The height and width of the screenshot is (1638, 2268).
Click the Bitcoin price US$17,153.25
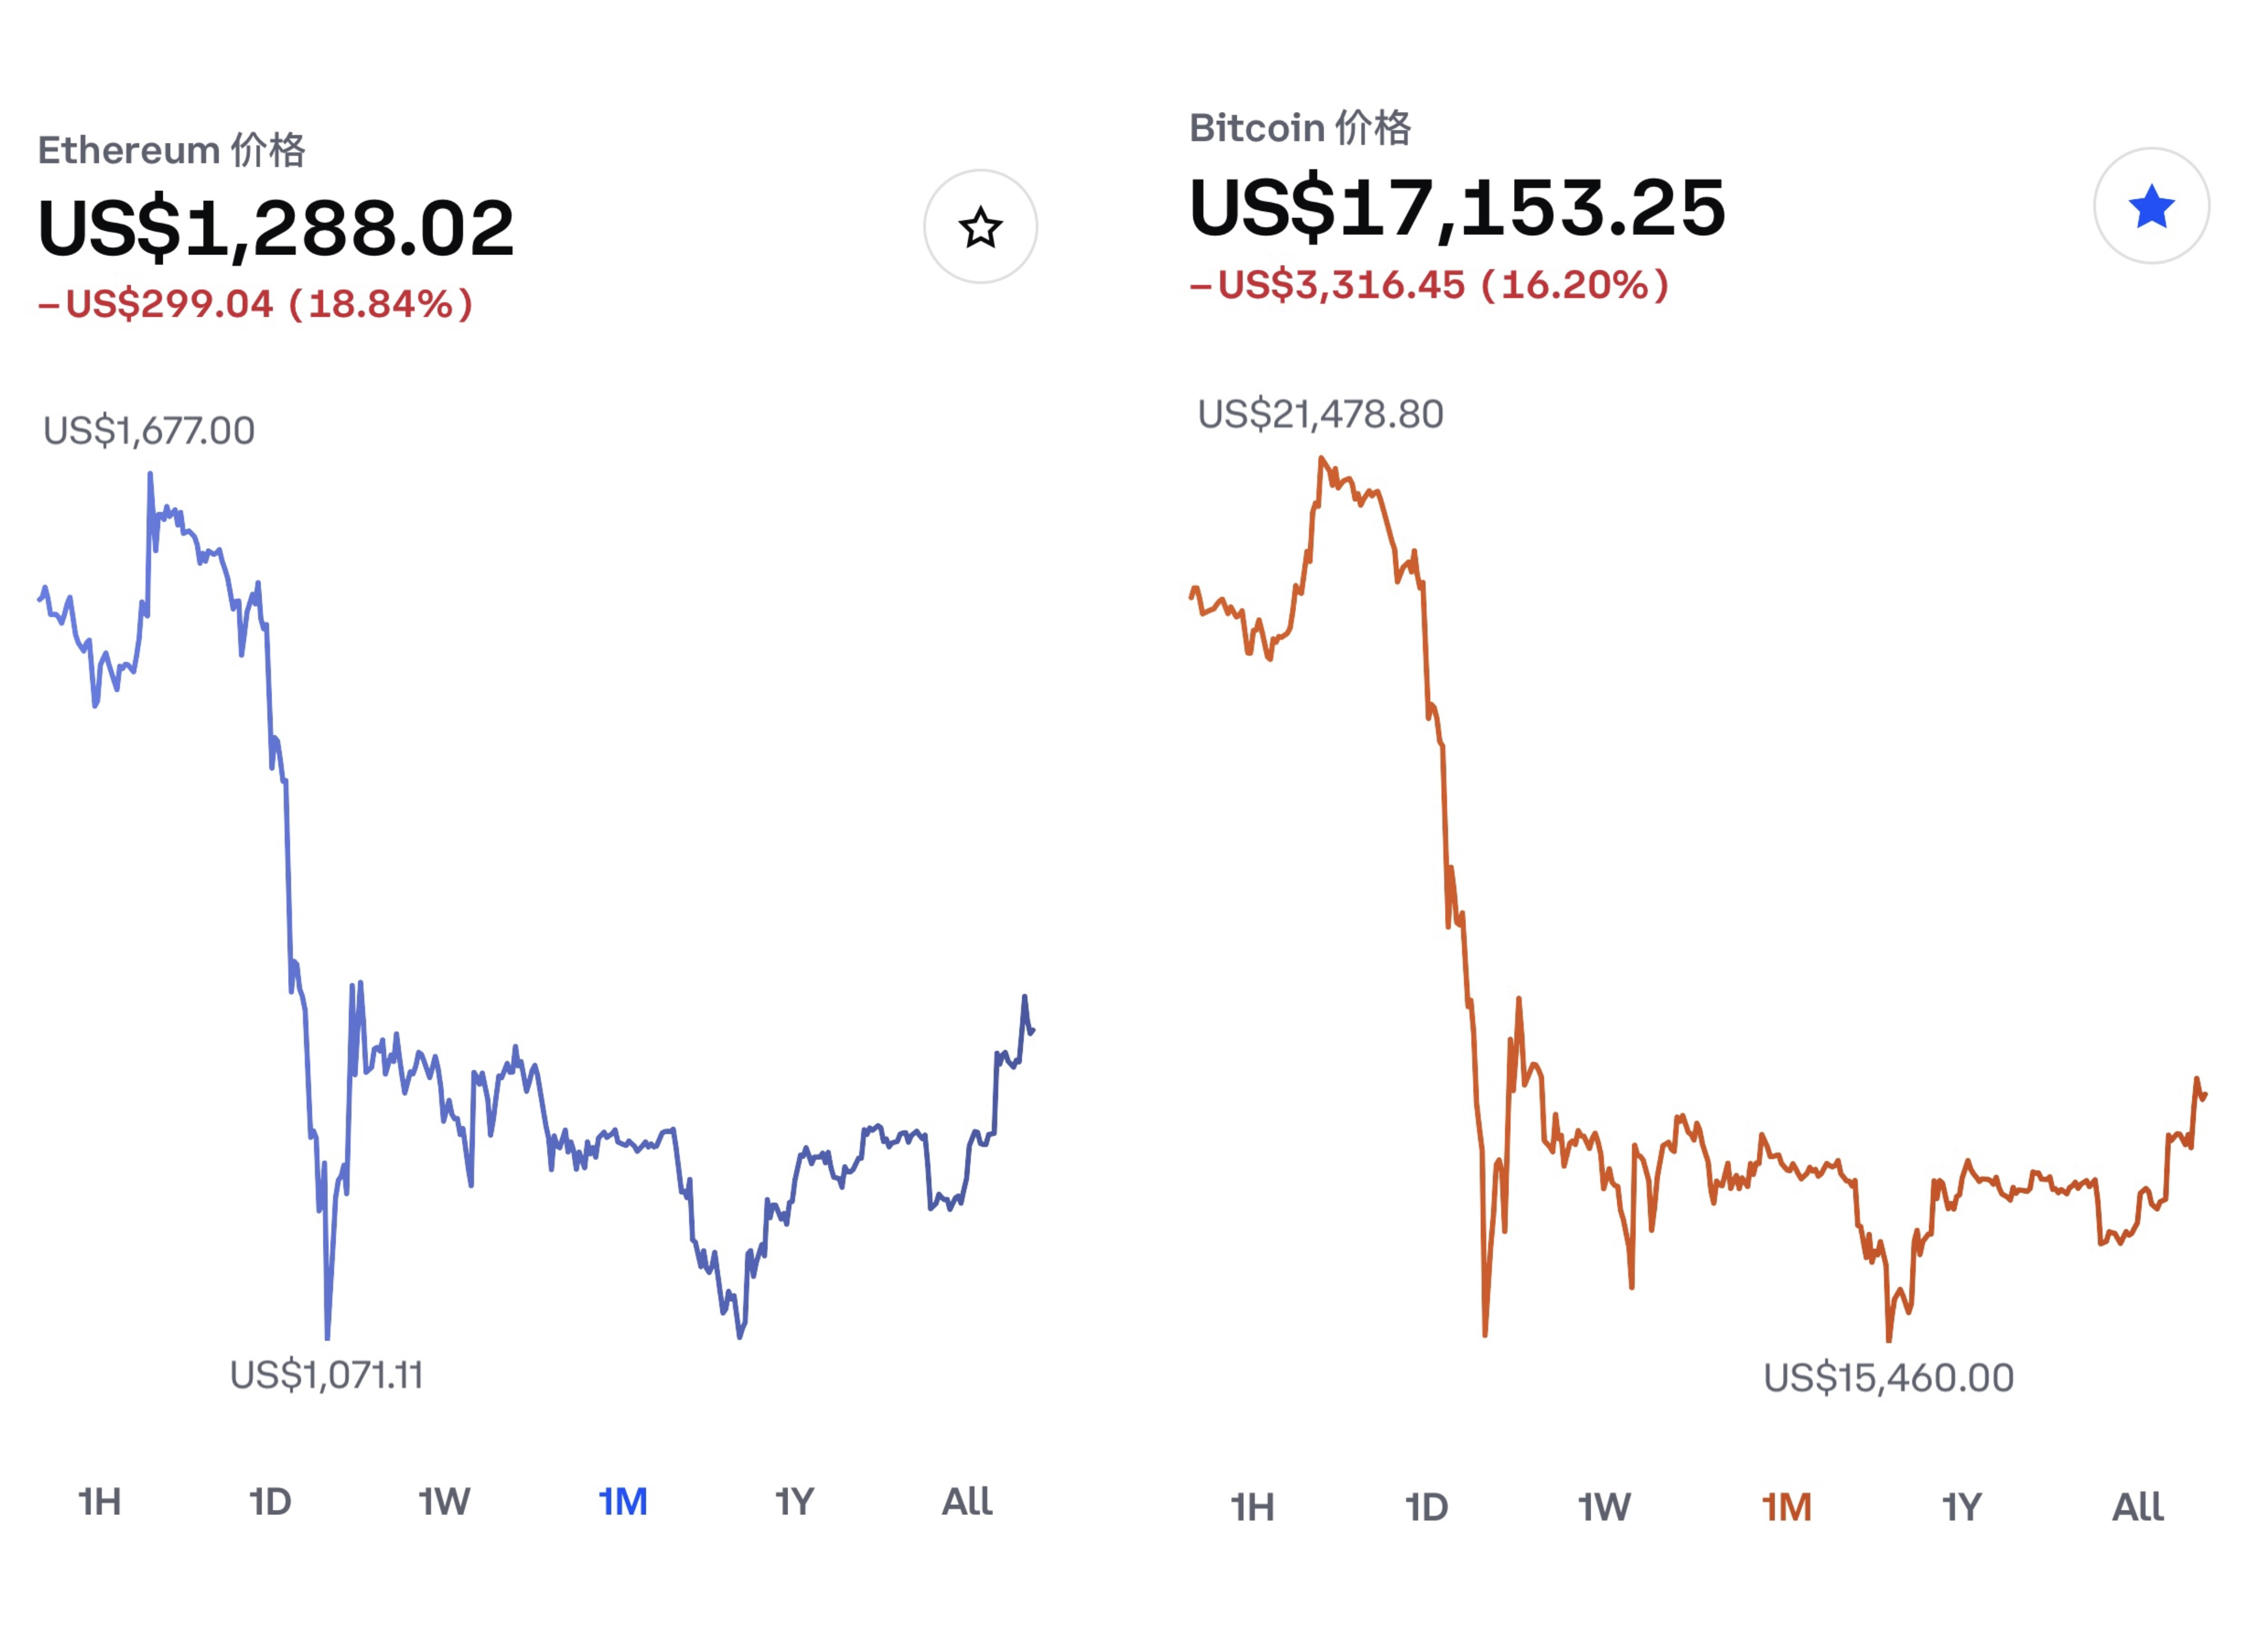point(1457,208)
